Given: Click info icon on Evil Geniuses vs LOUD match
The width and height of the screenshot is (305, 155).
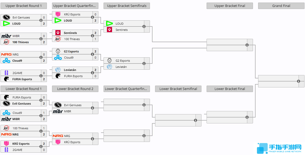Looking at the screenshot, I should point(41,21).
